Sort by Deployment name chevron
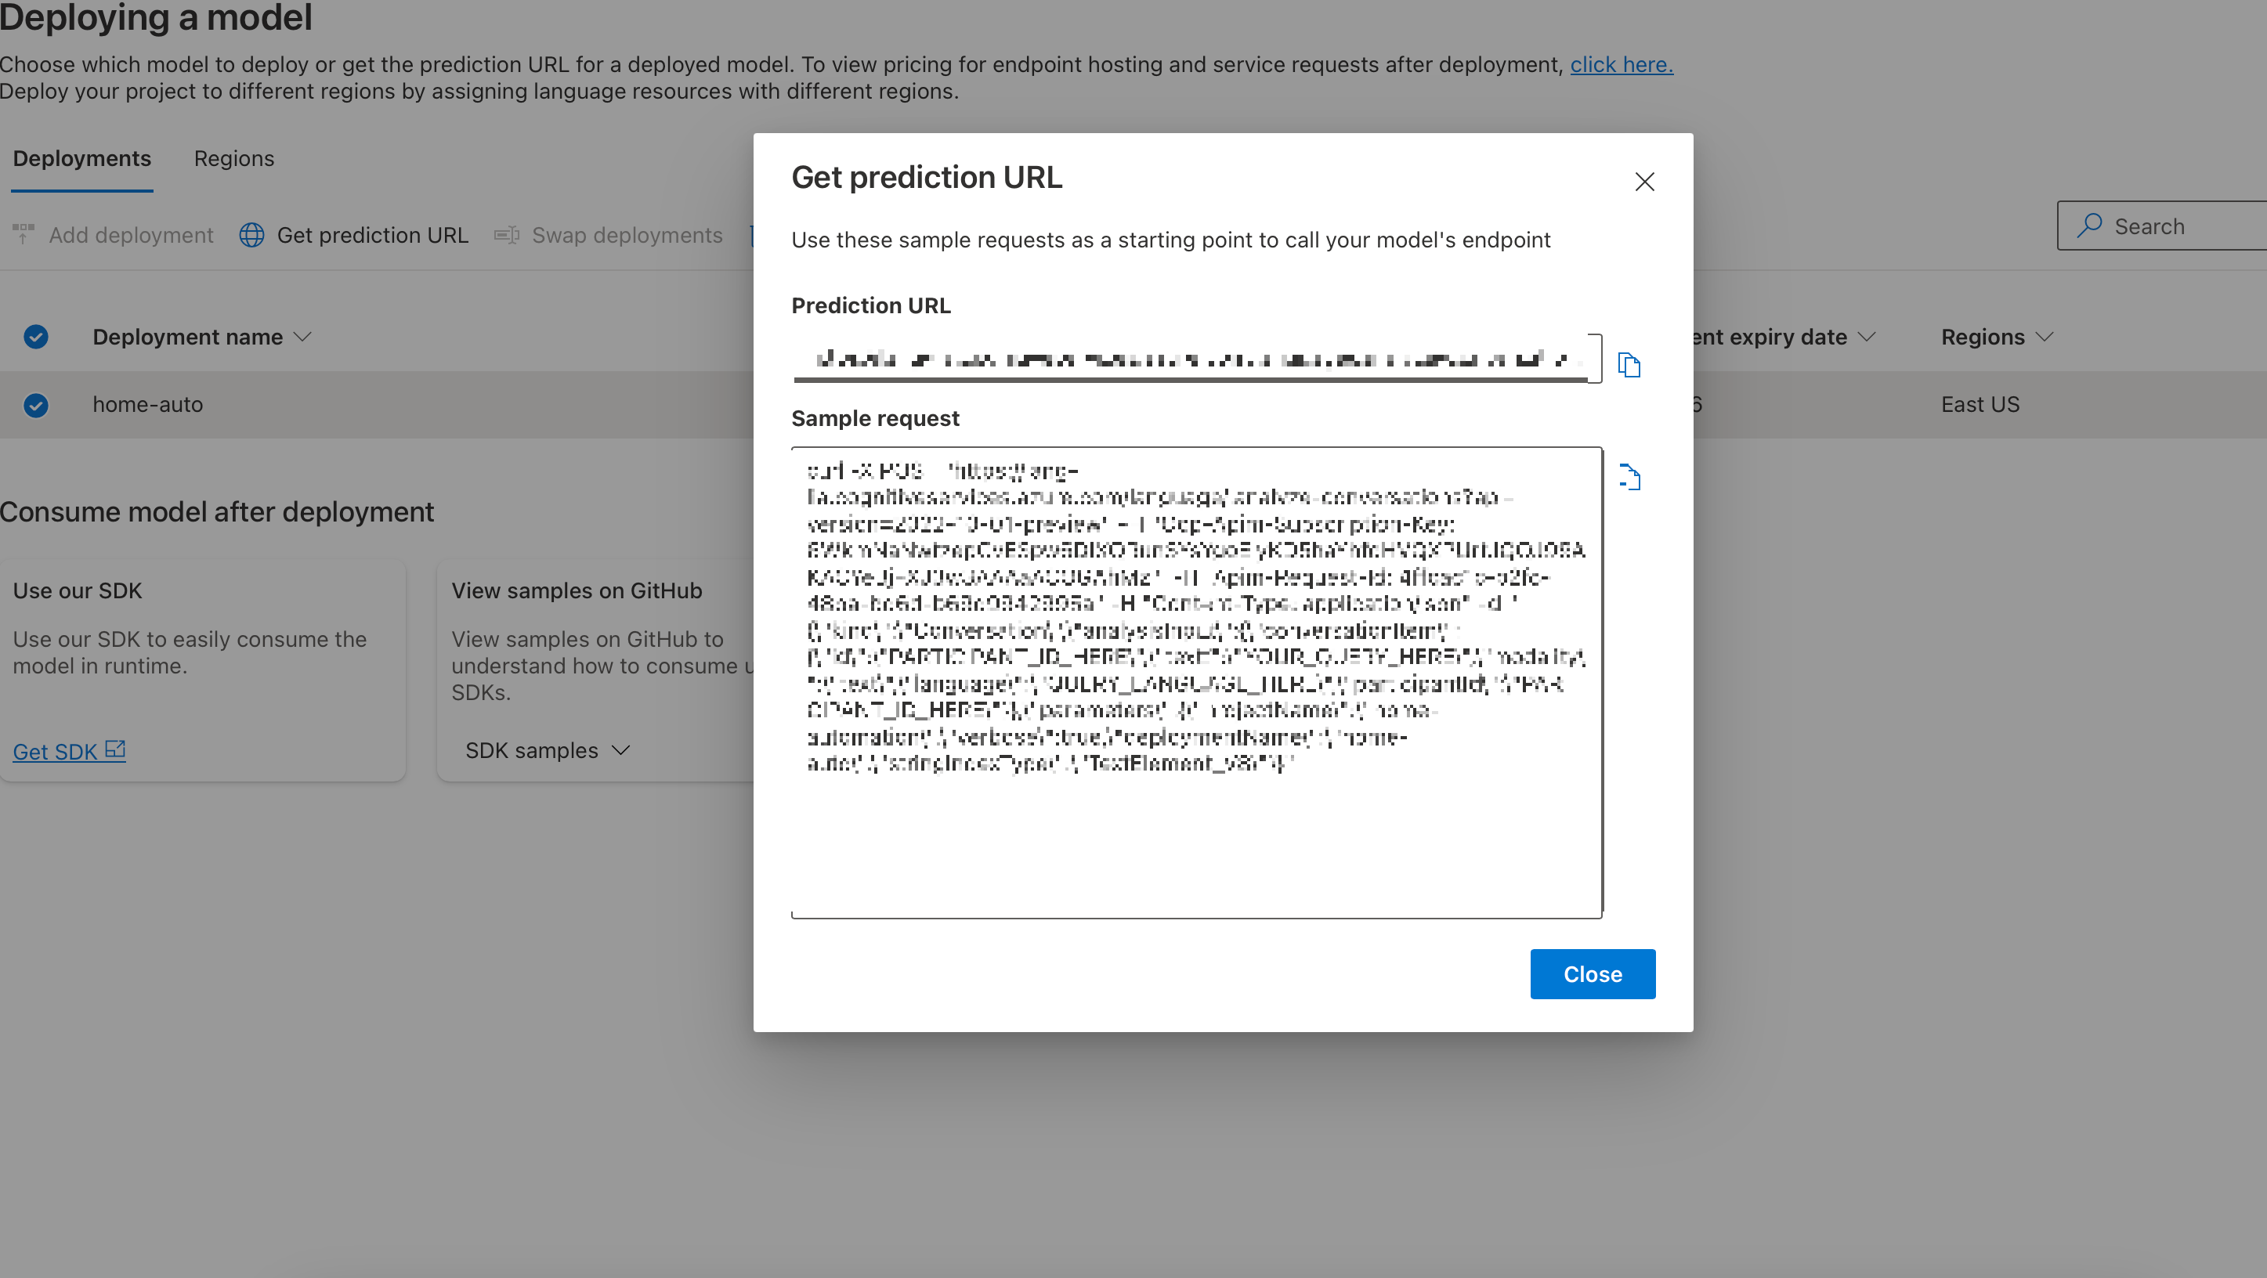Viewport: 2267px width, 1278px height. click(x=302, y=337)
